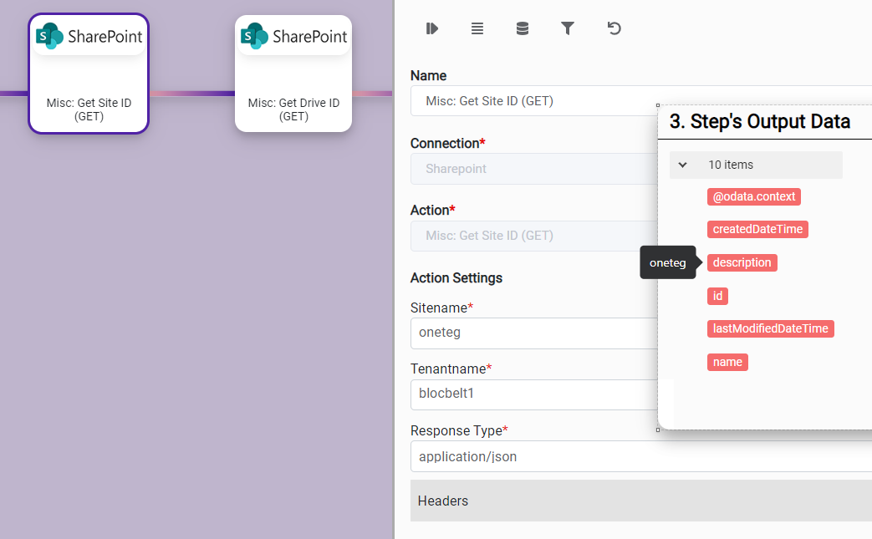Collapse the 10 items output tree

[x=682, y=165]
